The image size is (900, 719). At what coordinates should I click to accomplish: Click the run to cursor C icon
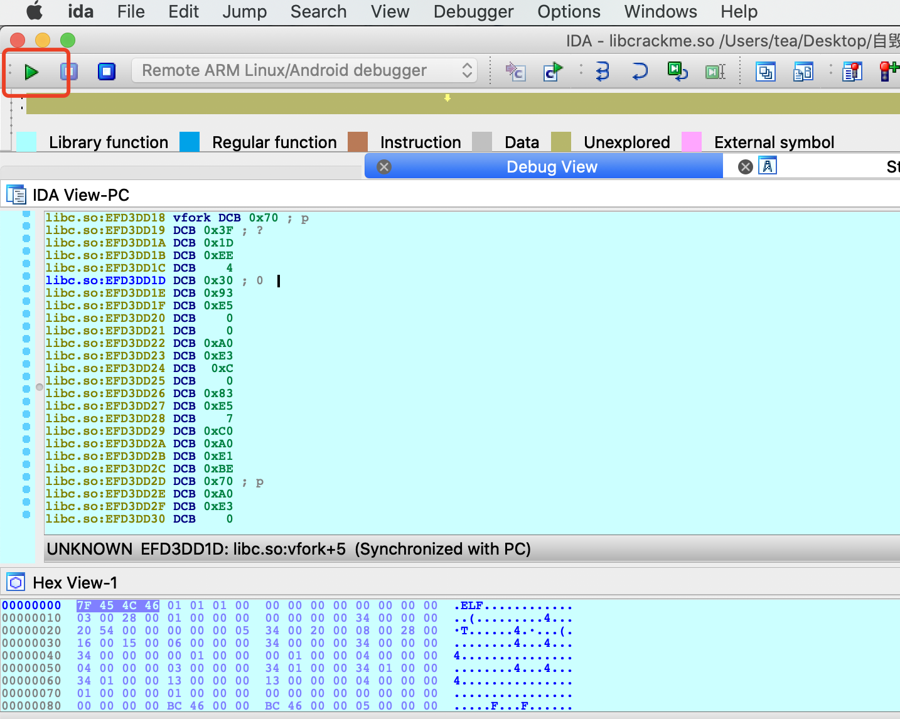point(553,72)
